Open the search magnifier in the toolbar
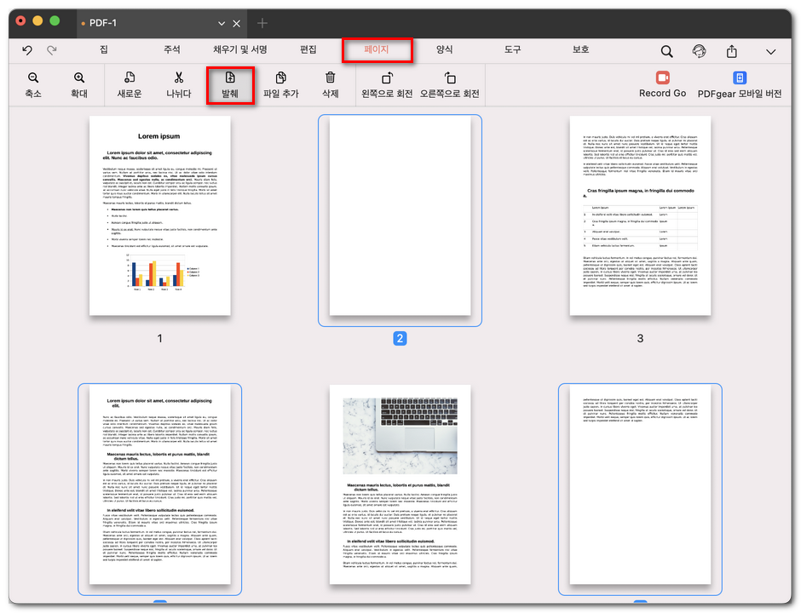The image size is (801, 613). coord(666,52)
